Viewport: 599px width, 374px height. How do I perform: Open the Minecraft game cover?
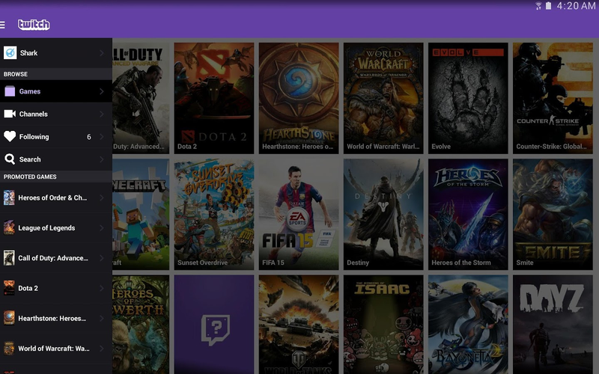141,215
